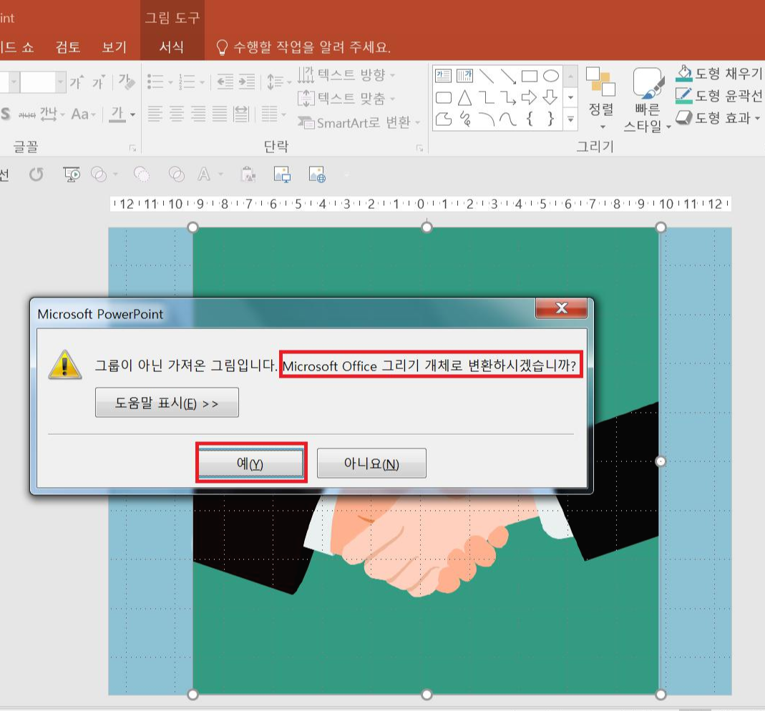Click the paste picture icon in quick toolbar
Viewport: 765px width, 711px height.
coord(248,174)
